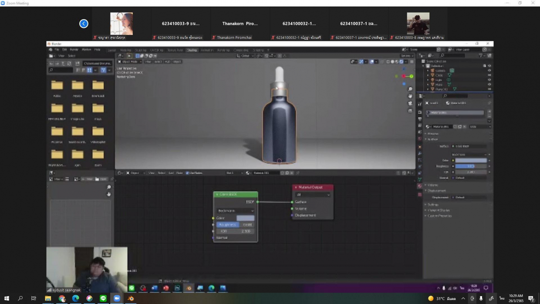Click the pan hand gizmo in viewport
The image size is (540, 304).
[x=410, y=96]
